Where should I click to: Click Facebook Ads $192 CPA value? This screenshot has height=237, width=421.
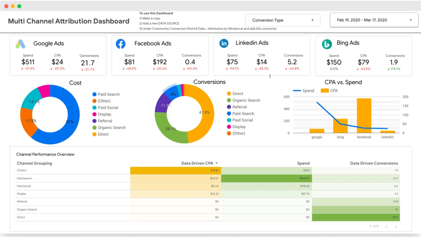click(x=160, y=62)
